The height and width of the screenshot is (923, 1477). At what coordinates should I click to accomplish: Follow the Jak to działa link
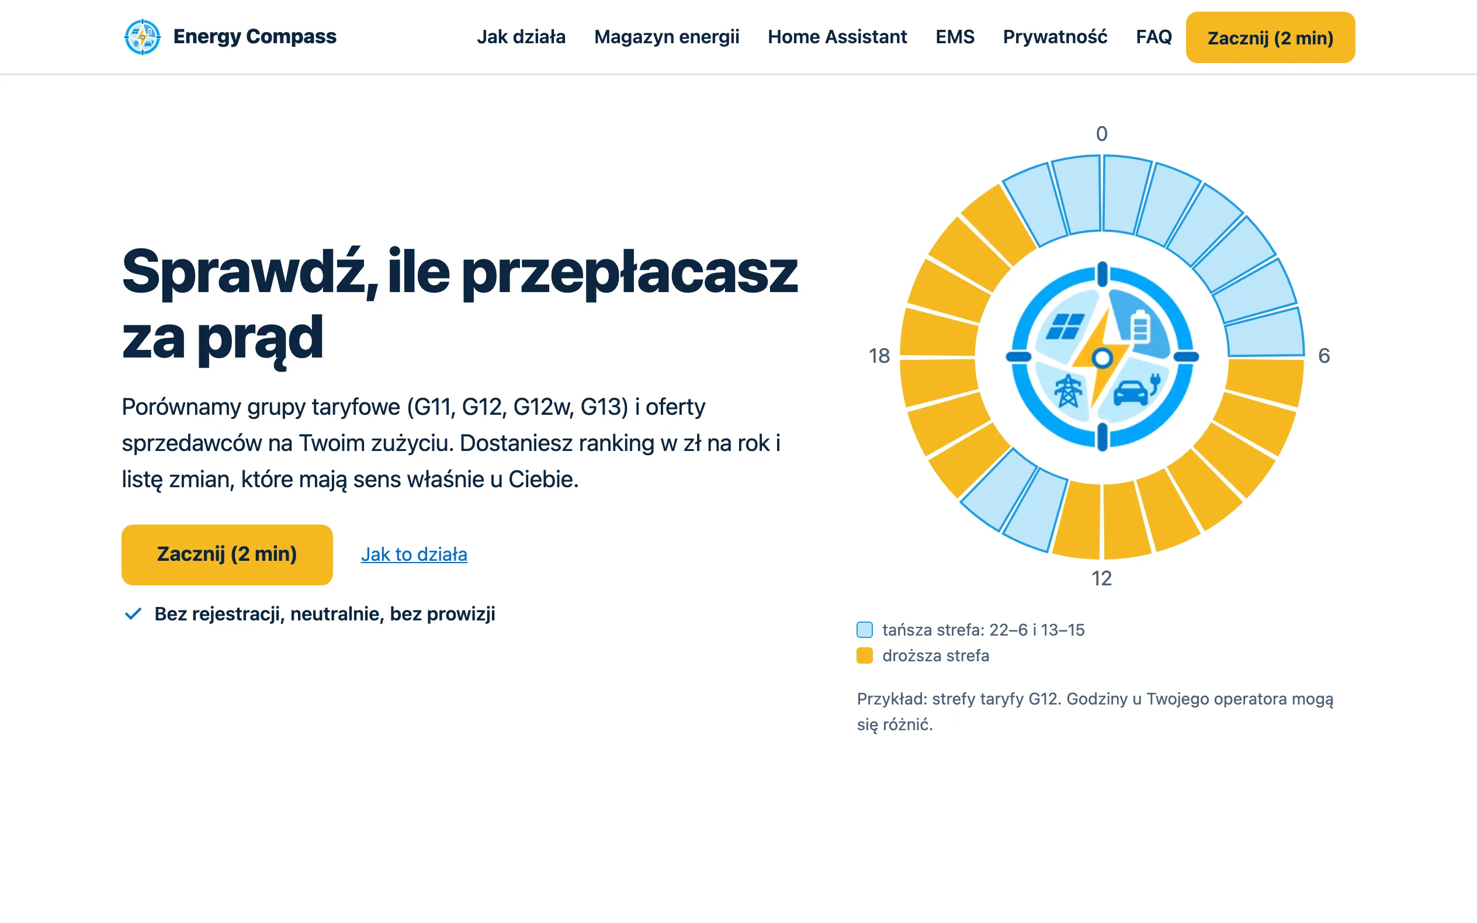click(414, 554)
